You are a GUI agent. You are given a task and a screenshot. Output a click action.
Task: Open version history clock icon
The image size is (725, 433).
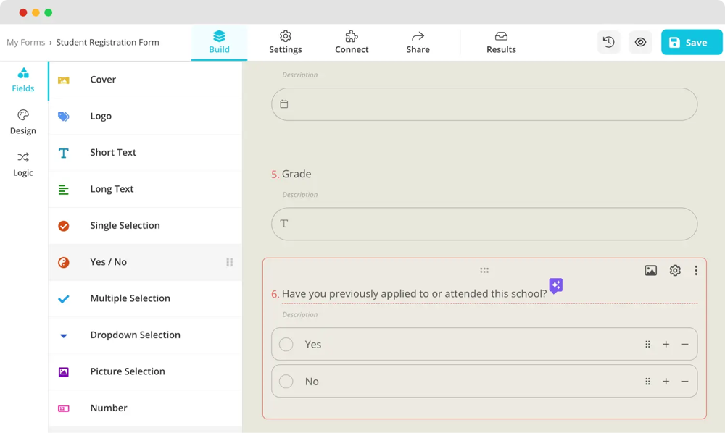pyautogui.click(x=609, y=42)
